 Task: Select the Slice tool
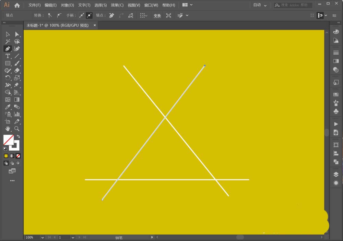tap(17, 121)
